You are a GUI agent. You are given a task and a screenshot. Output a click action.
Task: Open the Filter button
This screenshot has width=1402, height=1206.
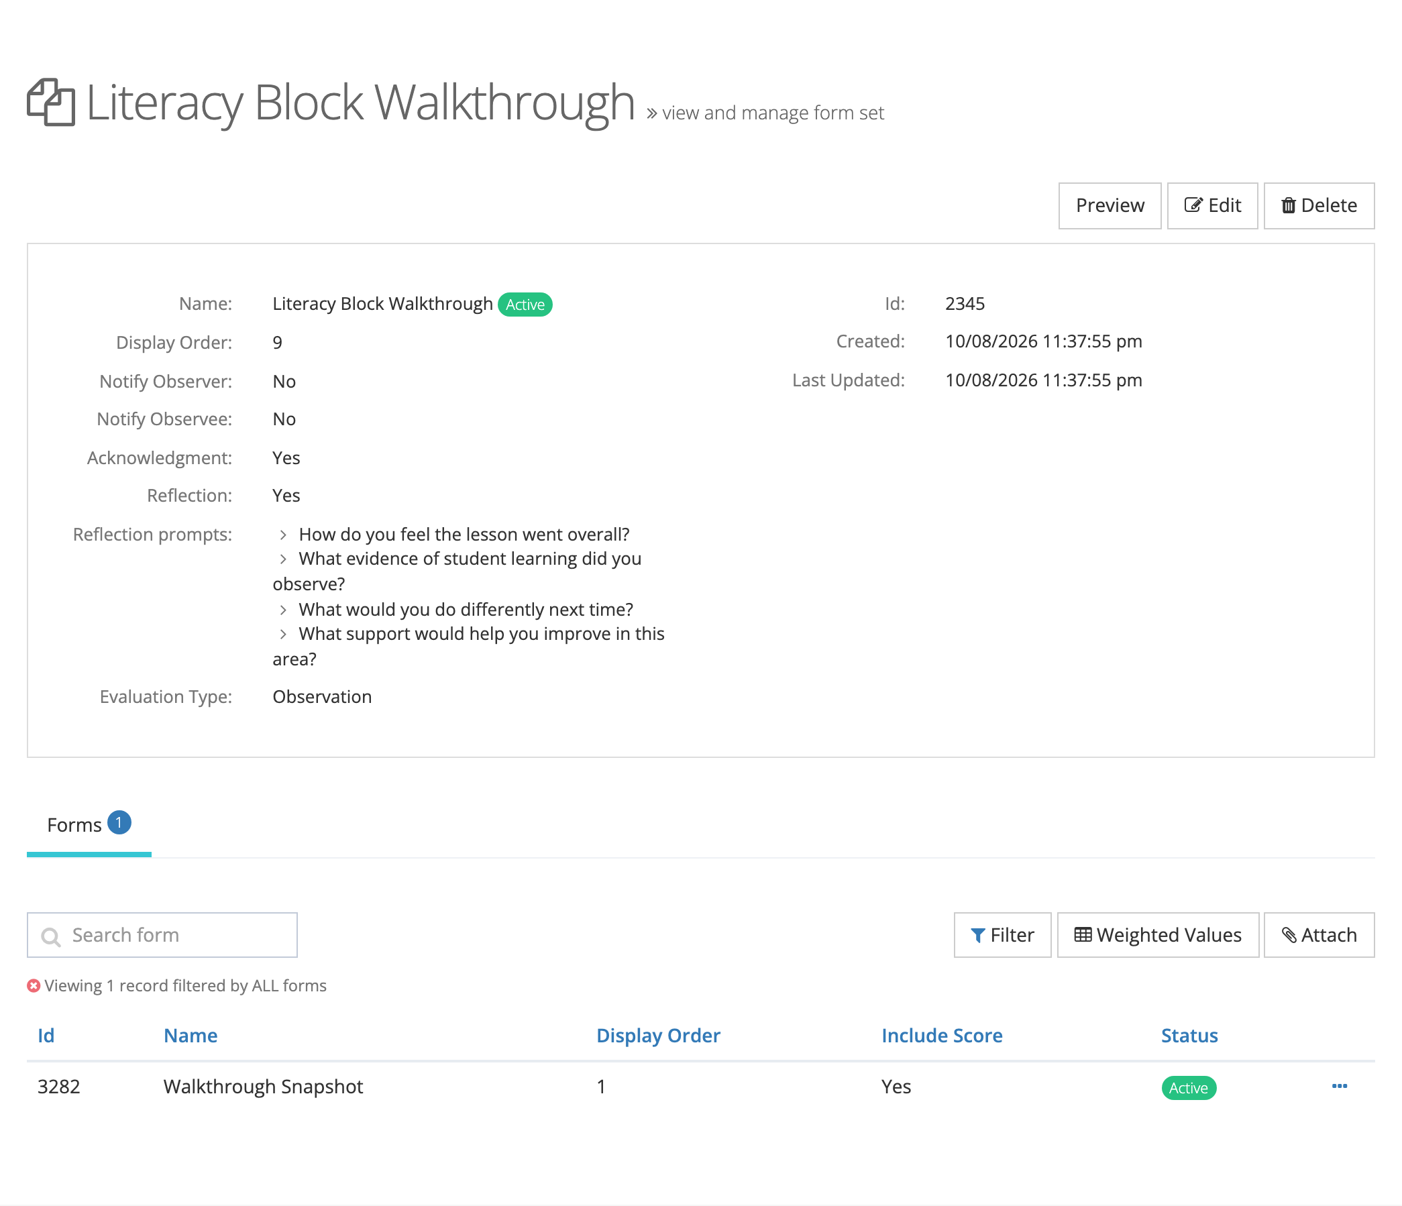(1003, 936)
